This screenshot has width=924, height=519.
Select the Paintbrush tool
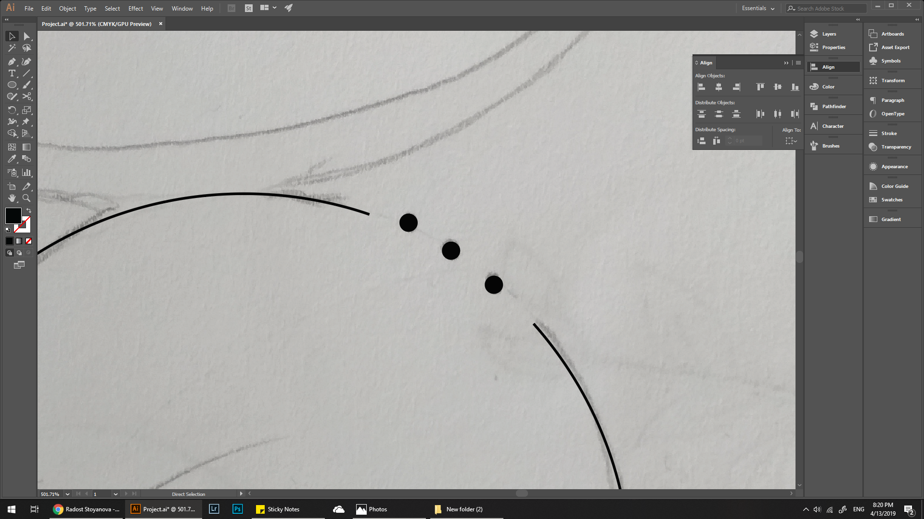26,85
